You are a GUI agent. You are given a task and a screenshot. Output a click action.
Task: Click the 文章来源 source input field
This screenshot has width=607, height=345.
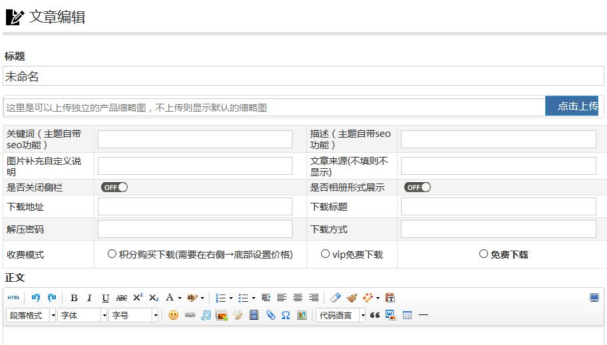tap(498, 166)
